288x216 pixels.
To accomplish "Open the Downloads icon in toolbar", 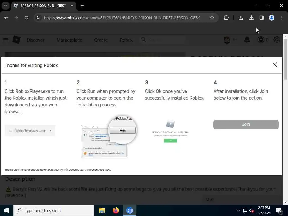I will [251, 18].
